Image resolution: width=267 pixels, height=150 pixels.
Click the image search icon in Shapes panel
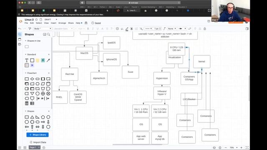click(x=45, y=34)
